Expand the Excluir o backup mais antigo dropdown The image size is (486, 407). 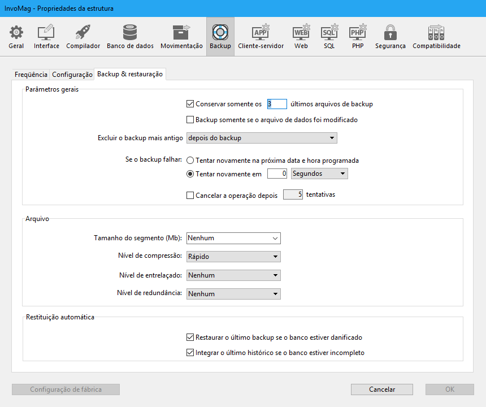[262, 138]
